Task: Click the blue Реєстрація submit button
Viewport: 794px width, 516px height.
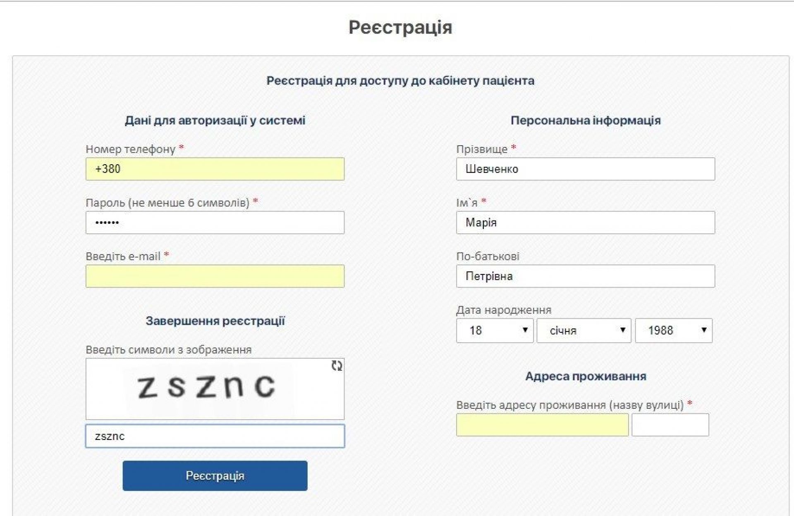Action: tap(215, 475)
